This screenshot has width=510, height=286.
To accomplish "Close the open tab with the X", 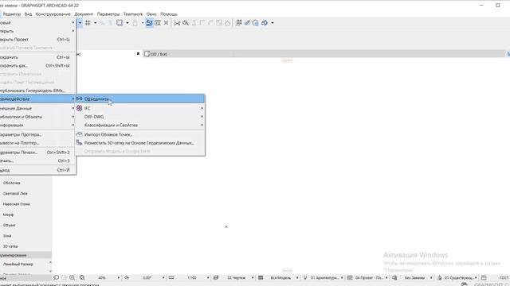I will (x=138, y=54).
